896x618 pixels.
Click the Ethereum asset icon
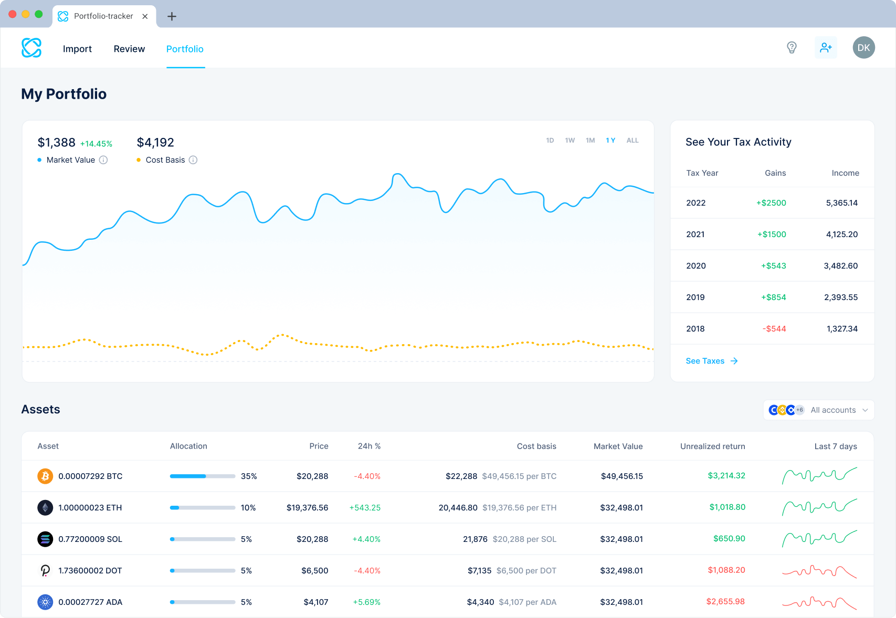[45, 507]
